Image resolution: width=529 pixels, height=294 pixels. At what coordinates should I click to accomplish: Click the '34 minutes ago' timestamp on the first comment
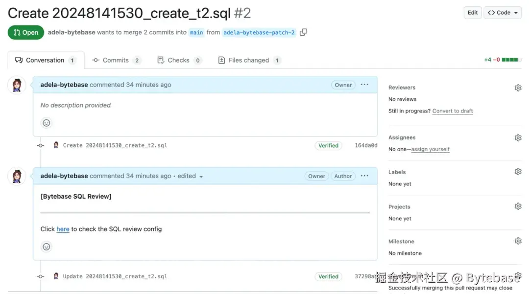click(148, 85)
